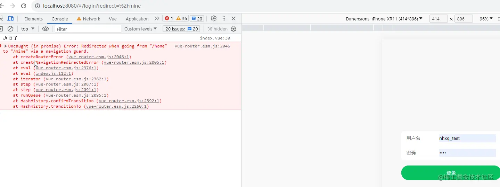Viewport: 500px width, 187px height.
Task: Open index.js:112:1 stack link
Action: pyautogui.click(x=53, y=73)
